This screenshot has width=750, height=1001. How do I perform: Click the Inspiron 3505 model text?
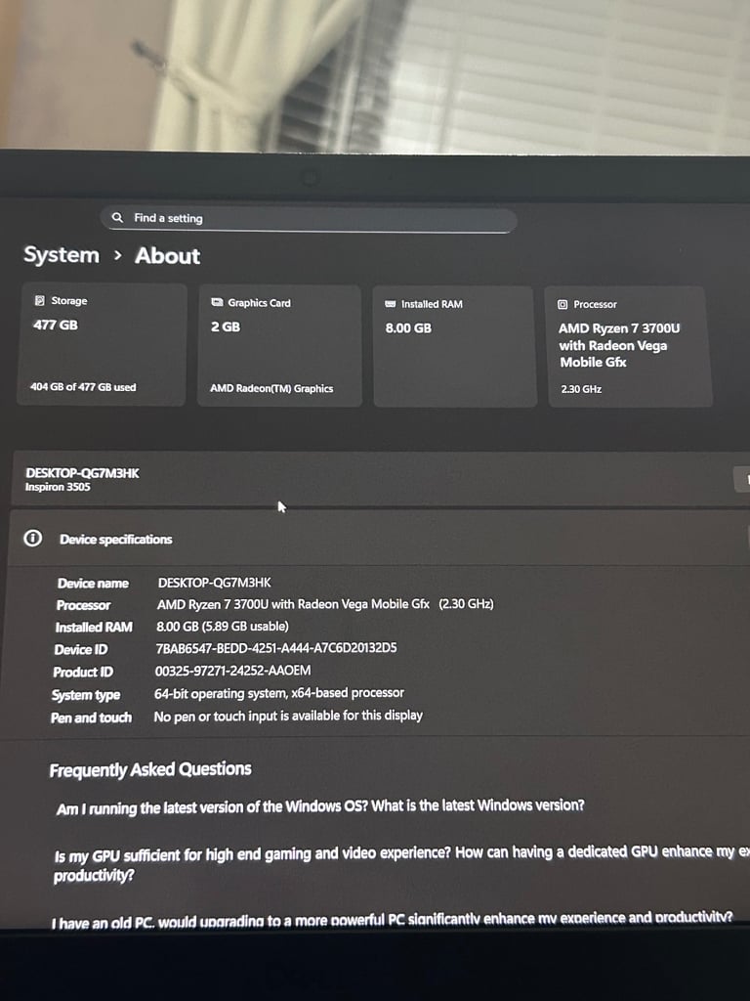(58, 487)
